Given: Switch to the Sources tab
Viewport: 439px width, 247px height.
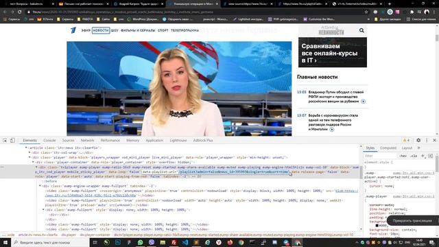Looking at the screenshot, I should [x=69, y=140].
